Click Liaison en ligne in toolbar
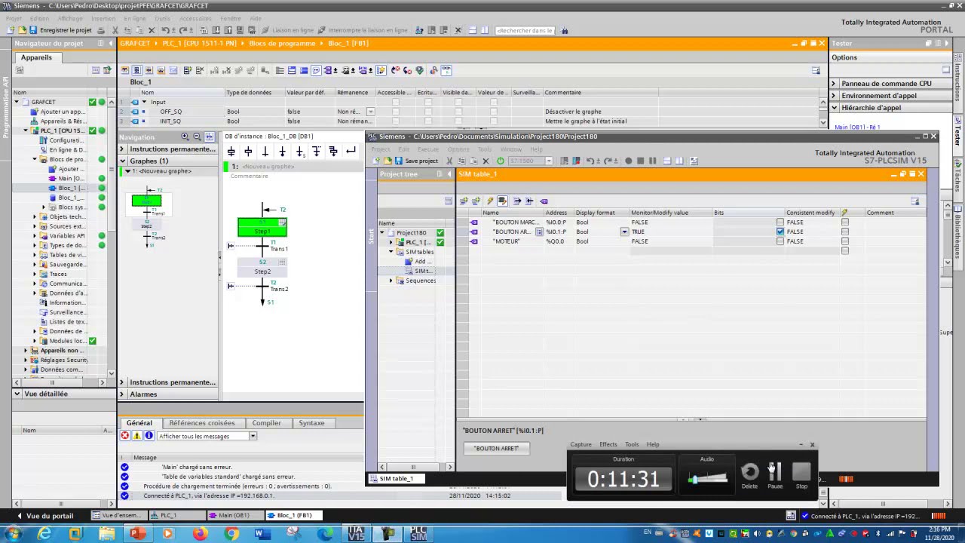965x543 pixels. tap(287, 30)
